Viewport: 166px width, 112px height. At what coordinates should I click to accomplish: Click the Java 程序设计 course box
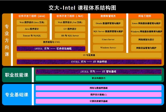pos(32,29)
